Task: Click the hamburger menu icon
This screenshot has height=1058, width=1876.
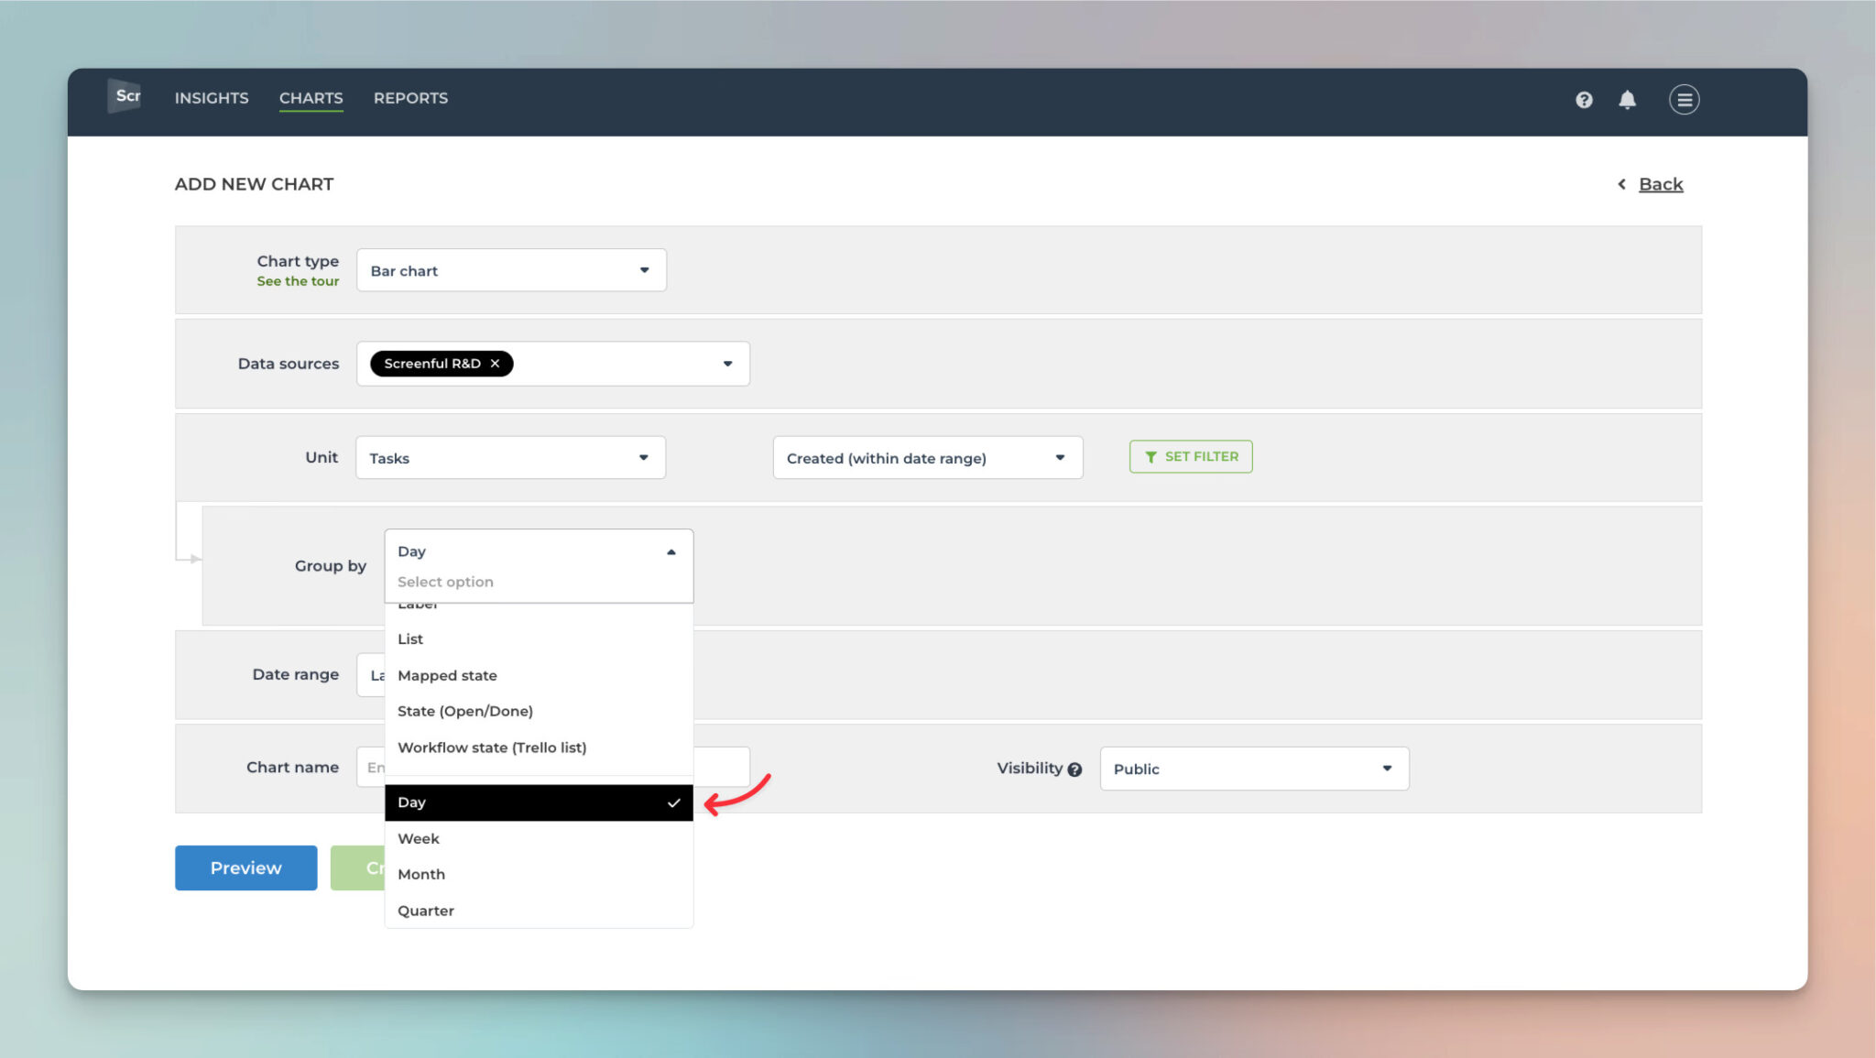Action: (x=1685, y=99)
